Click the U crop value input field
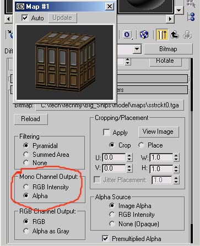This screenshot has height=246, width=200. click(x=114, y=157)
